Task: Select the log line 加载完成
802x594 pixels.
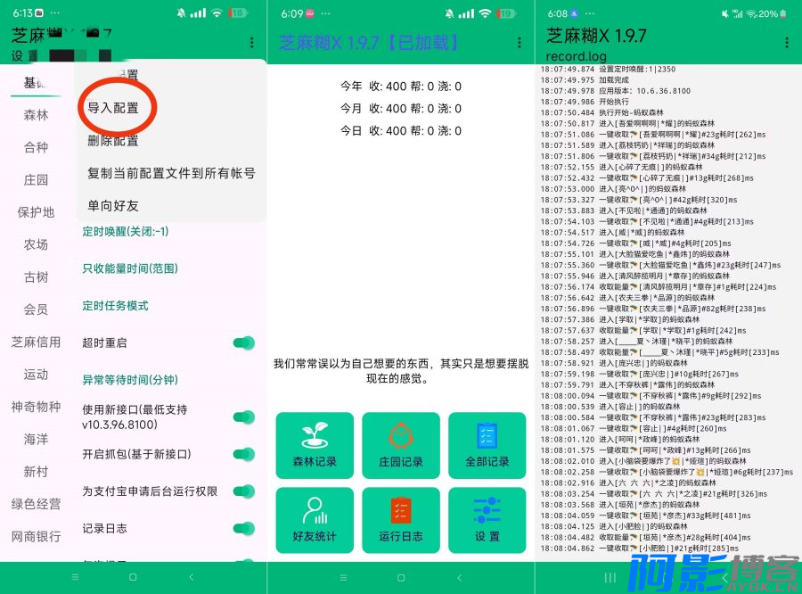Action: click(x=585, y=80)
